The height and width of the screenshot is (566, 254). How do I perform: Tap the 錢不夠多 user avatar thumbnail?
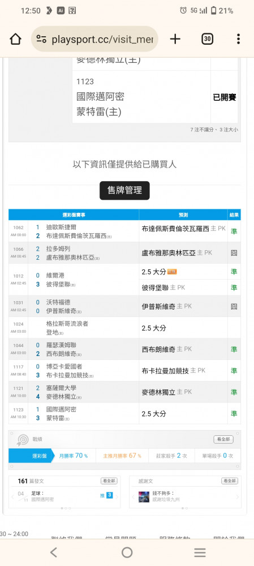click(x=144, y=497)
